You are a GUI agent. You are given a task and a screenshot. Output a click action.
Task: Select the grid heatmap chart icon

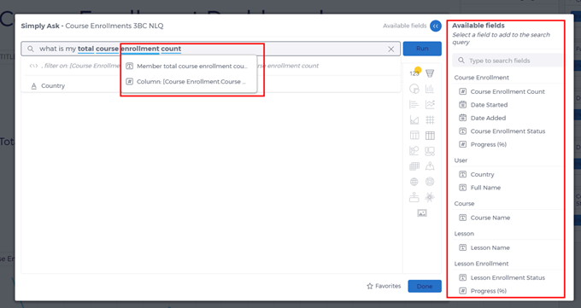click(430, 120)
